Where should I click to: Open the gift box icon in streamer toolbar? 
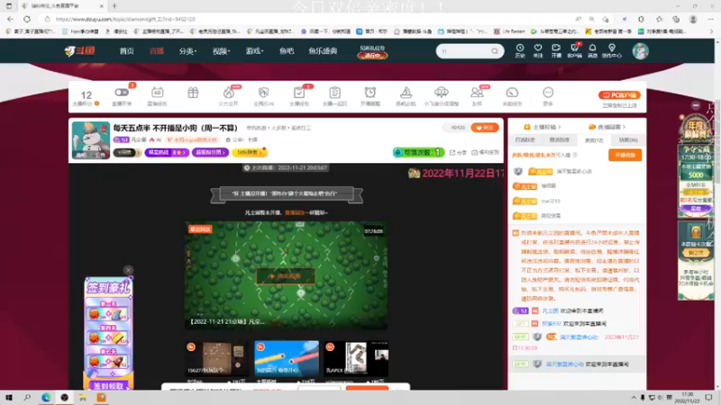pyautogui.click(x=193, y=94)
